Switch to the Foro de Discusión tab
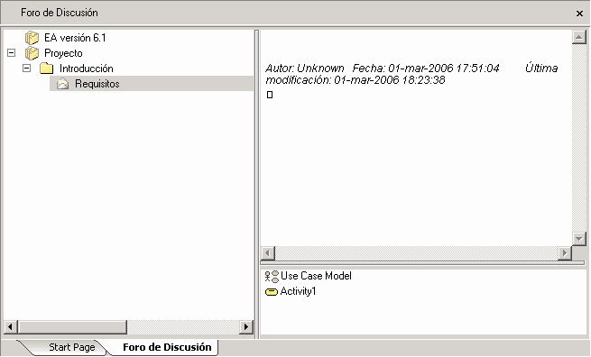The height and width of the screenshot is (357, 591). point(167,347)
